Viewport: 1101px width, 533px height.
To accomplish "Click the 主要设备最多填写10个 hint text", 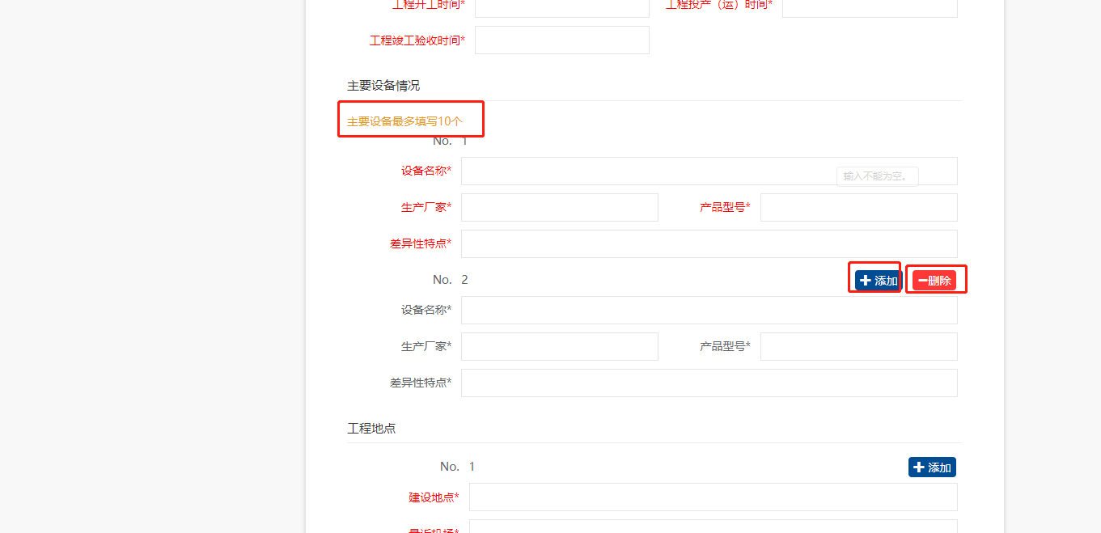I will click(404, 121).
